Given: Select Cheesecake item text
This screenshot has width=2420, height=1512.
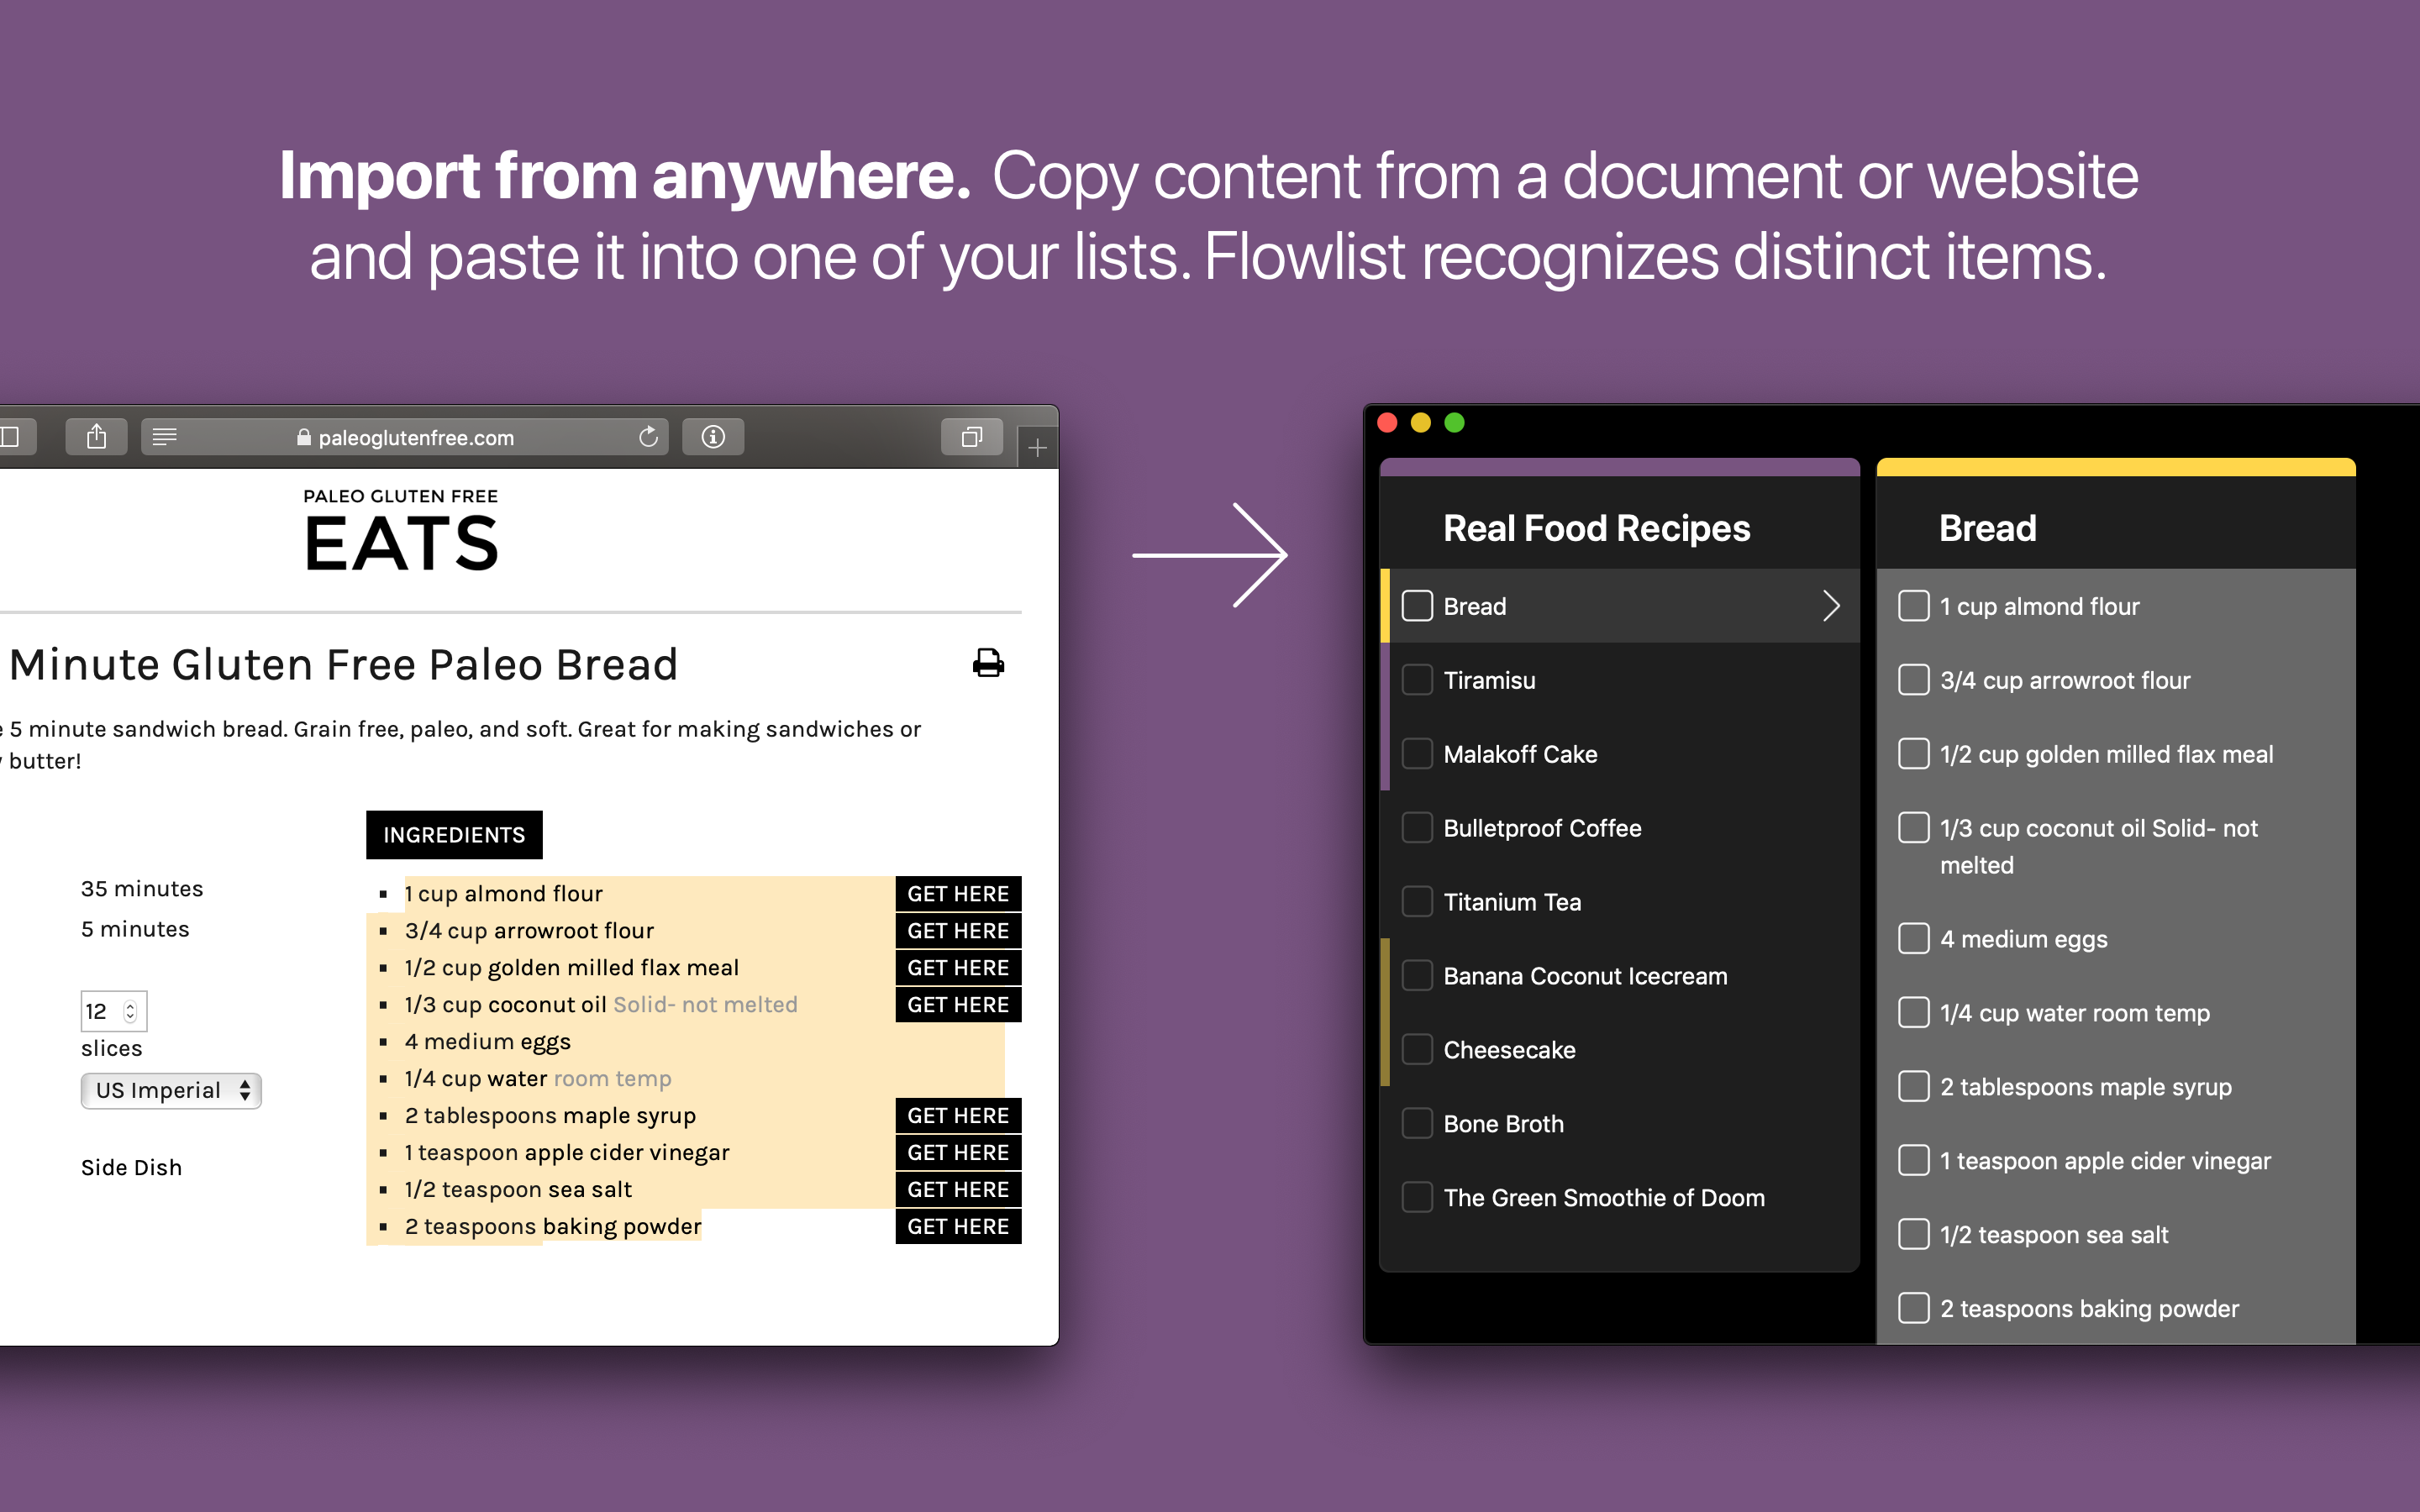Looking at the screenshot, I should pos(1509,1050).
